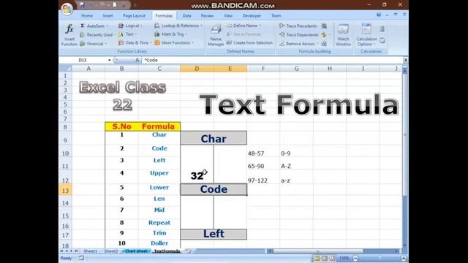This screenshot has height=263, width=468.
Task: Click the formula bar fx icon
Action: point(137,60)
